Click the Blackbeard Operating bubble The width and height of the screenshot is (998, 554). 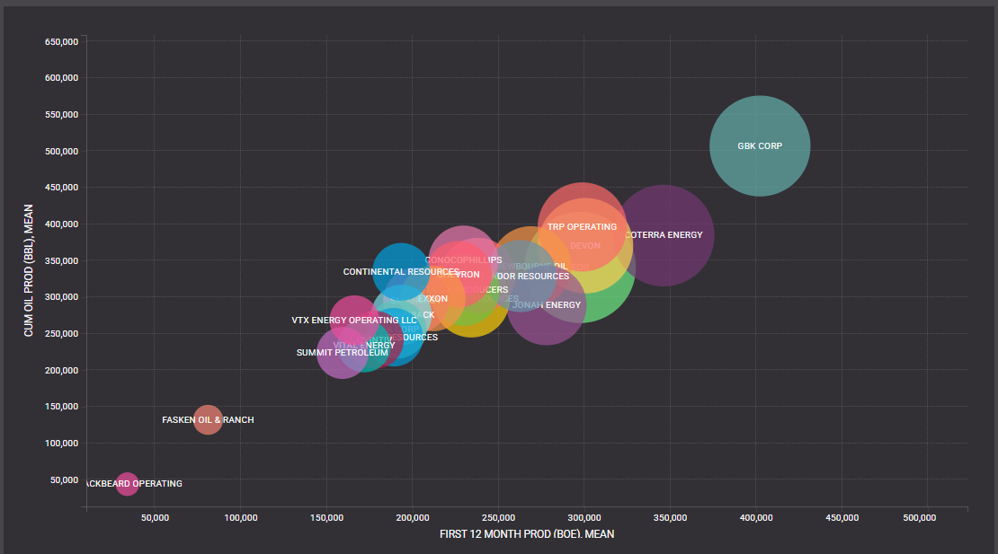click(x=128, y=484)
